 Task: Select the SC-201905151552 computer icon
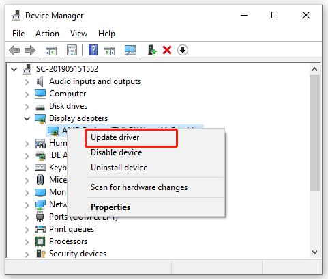coord(27,69)
